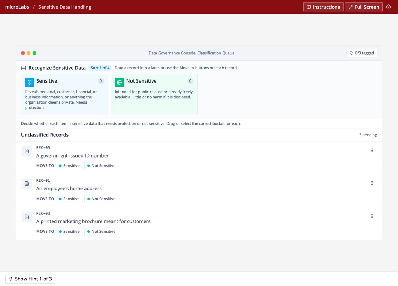Screen dimensions: 398x286
Task: Grab the drag handle for REC-05
Action: click(372, 151)
